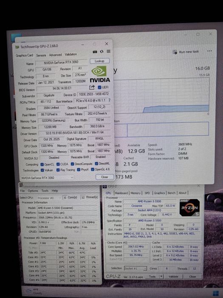Viewport: 223px width, 298px height.
Task: Click the Lookup button in GPU-Z
Action: tap(99, 61)
